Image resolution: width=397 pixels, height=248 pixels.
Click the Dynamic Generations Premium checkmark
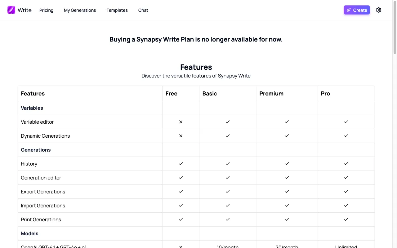[x=287, y=136]
